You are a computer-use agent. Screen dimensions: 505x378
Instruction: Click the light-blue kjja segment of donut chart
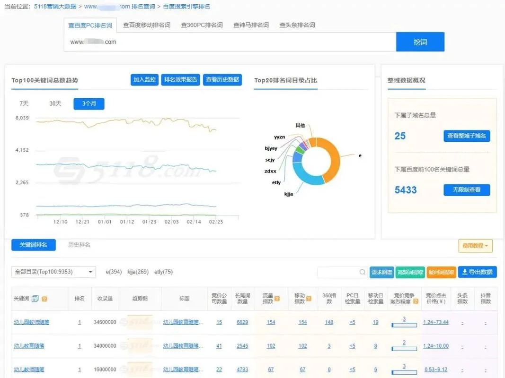tap(306, 176)
